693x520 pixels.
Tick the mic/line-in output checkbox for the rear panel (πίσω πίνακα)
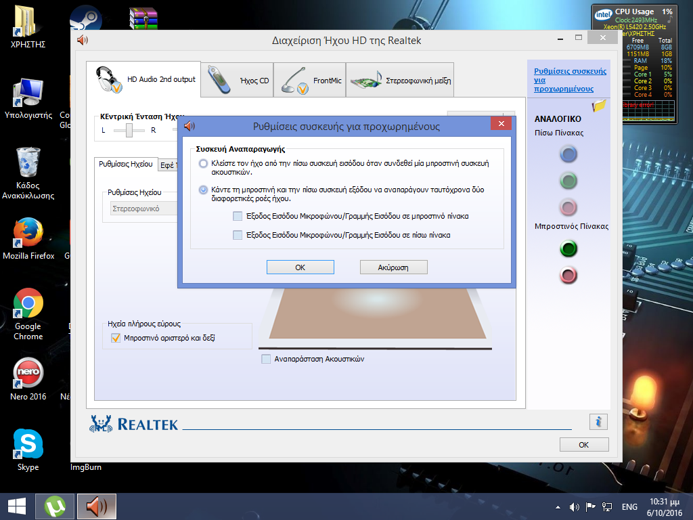pos(238,235)
